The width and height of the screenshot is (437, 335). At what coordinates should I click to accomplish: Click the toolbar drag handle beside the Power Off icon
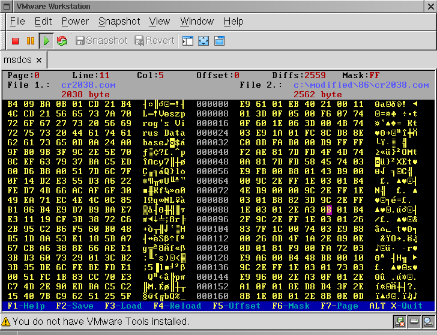[3, 41]
